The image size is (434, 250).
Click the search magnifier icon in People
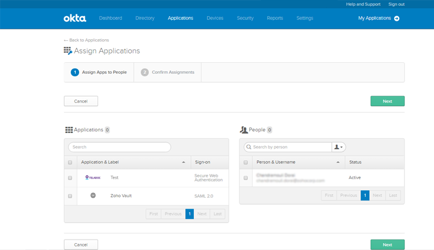[248, 147]
